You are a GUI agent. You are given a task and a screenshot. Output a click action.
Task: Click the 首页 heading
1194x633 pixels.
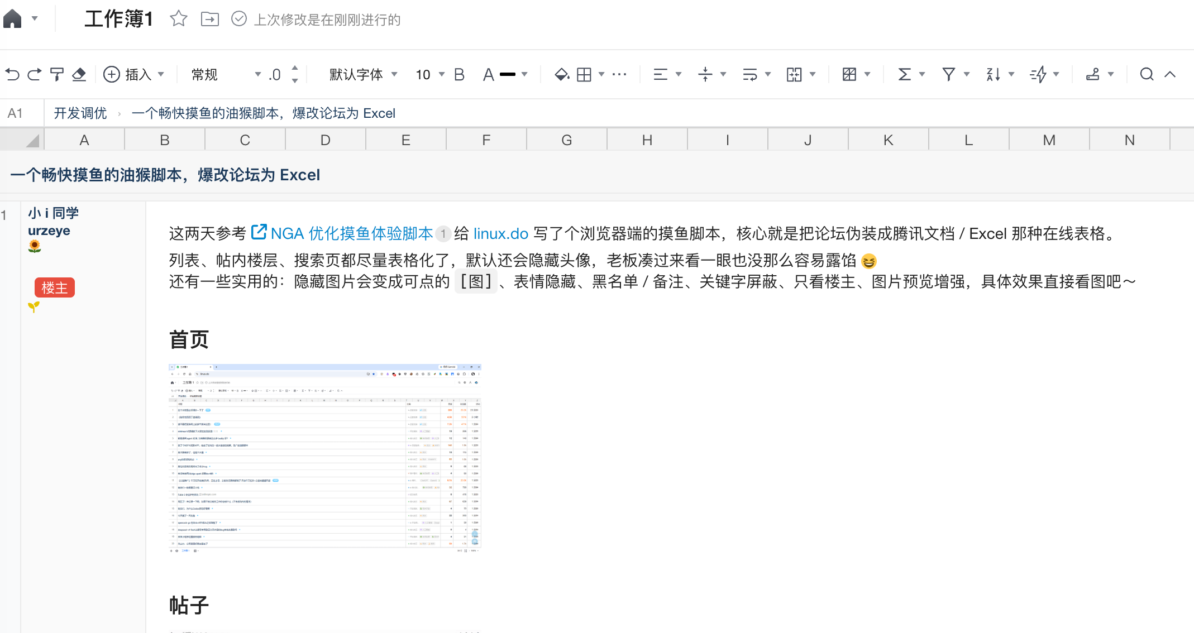coord(189,339)
